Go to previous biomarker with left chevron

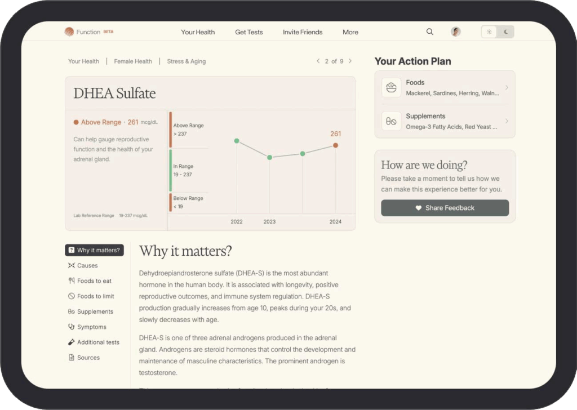(318, 61)
